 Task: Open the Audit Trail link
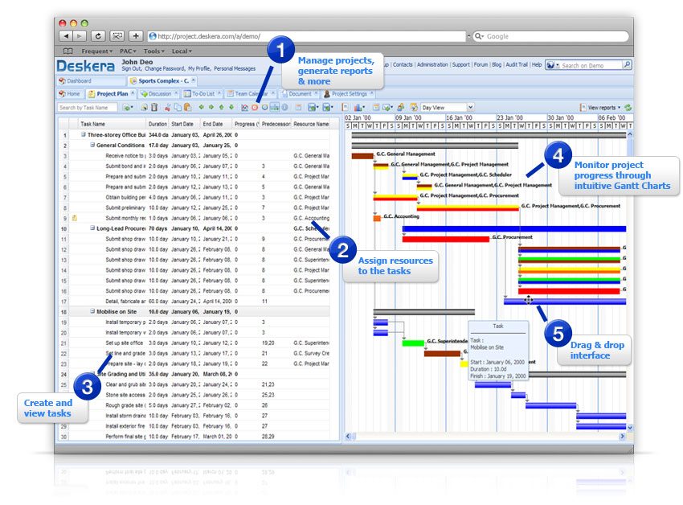point(517,64)
